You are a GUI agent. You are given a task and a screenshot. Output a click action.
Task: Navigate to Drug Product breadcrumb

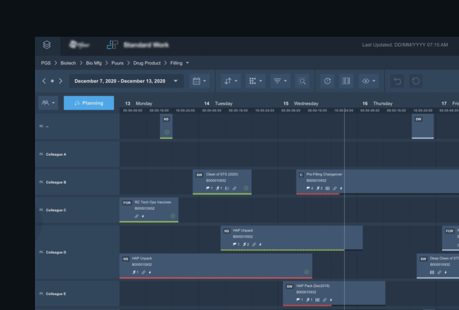[x=147, y=63]
